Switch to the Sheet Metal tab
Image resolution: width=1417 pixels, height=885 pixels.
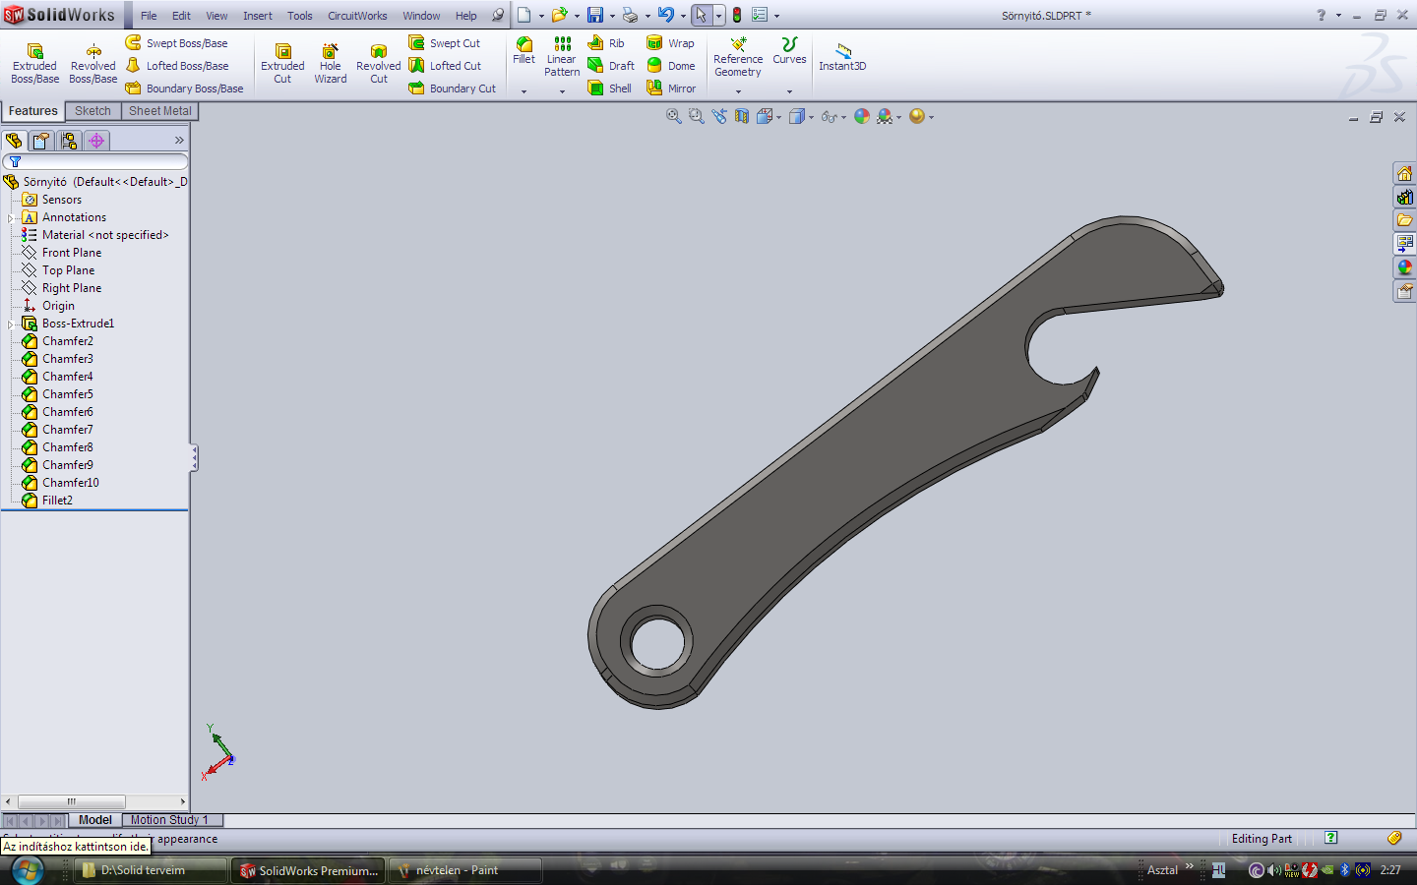(x=160, y=111)
